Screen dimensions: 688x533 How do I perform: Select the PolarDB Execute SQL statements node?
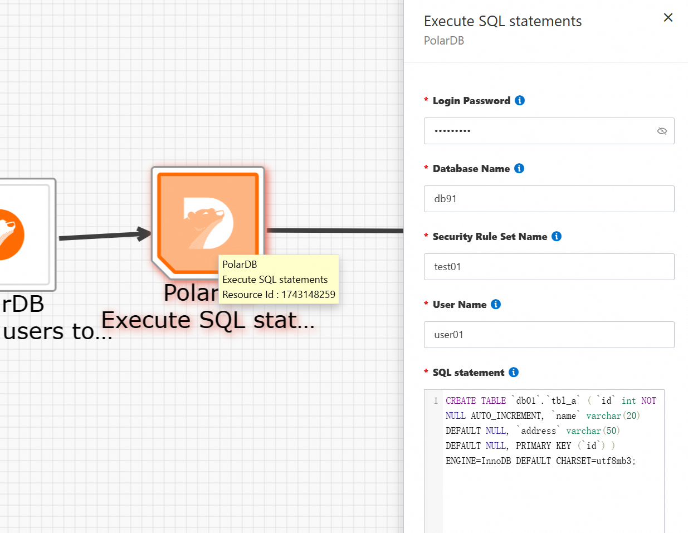coord(208,222)
